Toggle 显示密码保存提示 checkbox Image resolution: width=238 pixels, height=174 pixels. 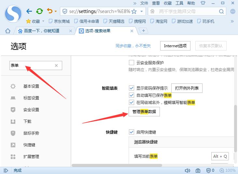(132, 88)
